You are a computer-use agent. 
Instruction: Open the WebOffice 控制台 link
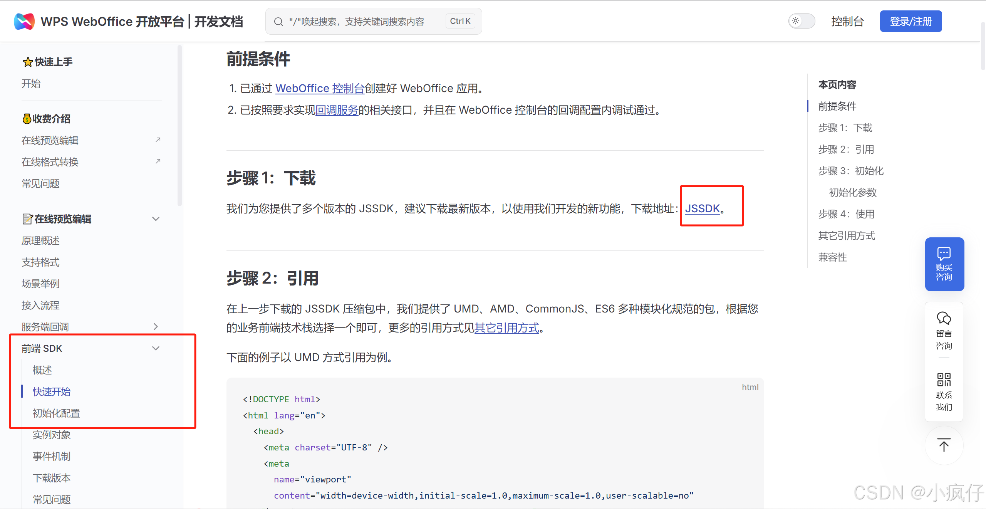pos(320,88)
